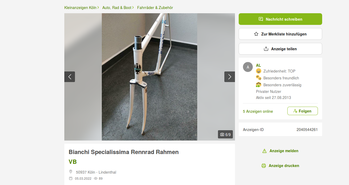Click the Nachricht schreiben button
Image resolution: width=349 pixels, height=185 pixels.
(x=280, y=19)
